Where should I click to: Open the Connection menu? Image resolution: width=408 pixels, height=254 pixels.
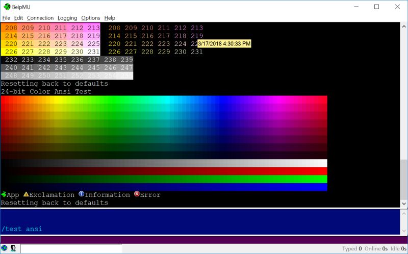(40, 18)
